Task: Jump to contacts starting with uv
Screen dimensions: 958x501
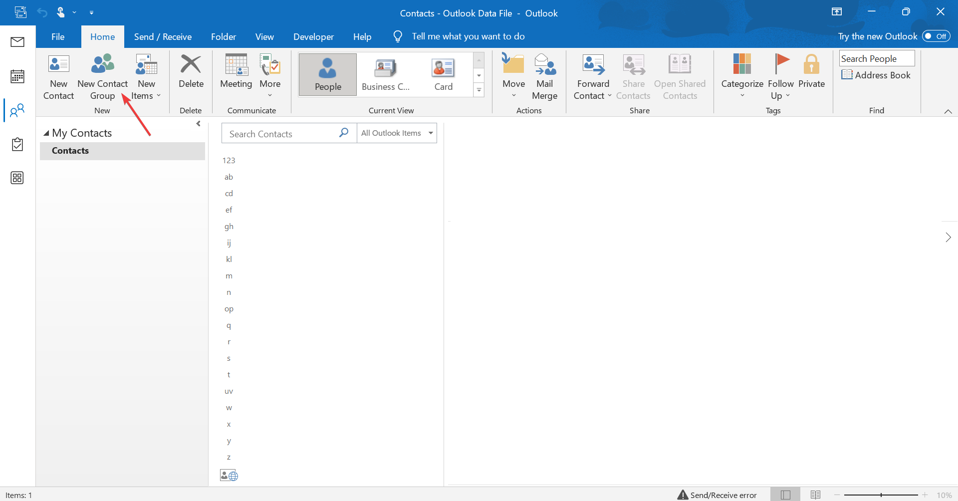Action: click(x=229, y=391)
